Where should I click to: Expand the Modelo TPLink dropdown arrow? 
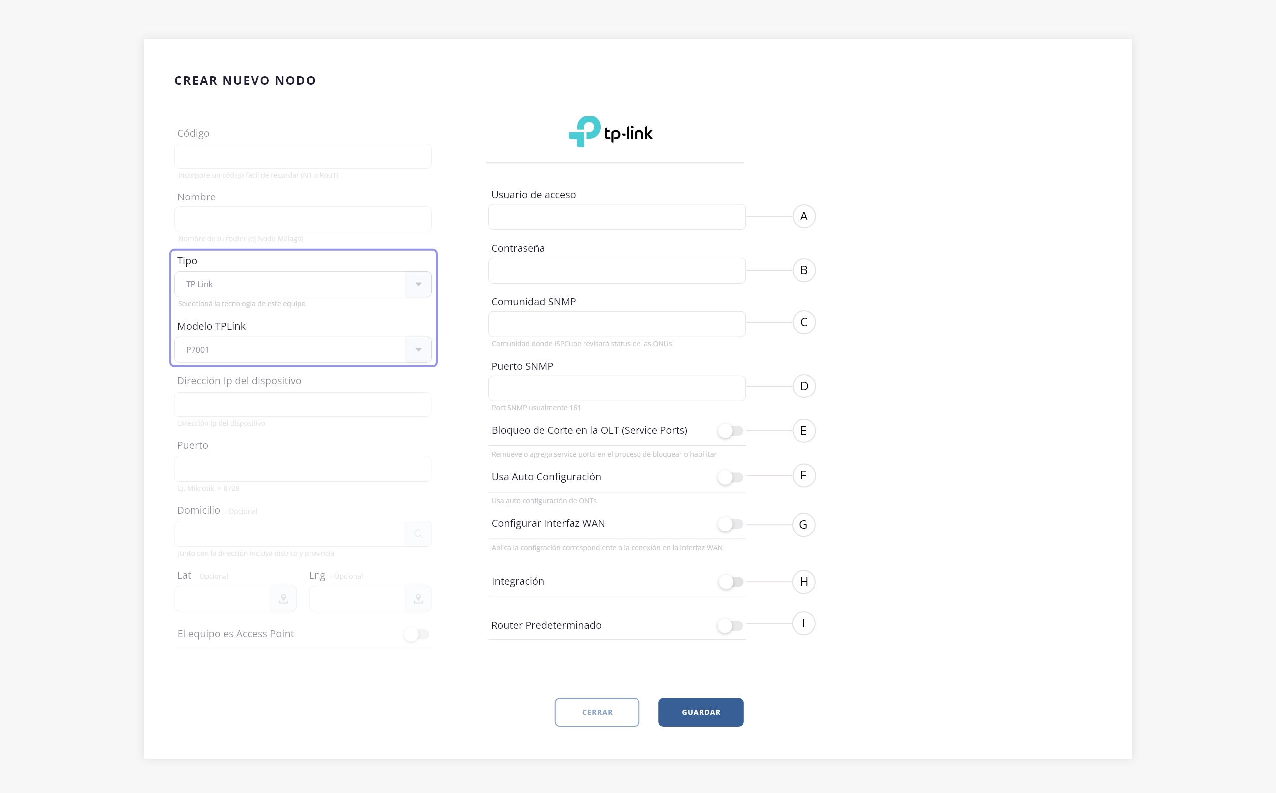[x=418, y=350]
